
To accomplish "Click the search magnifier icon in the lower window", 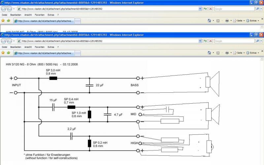I will [257, 41].
